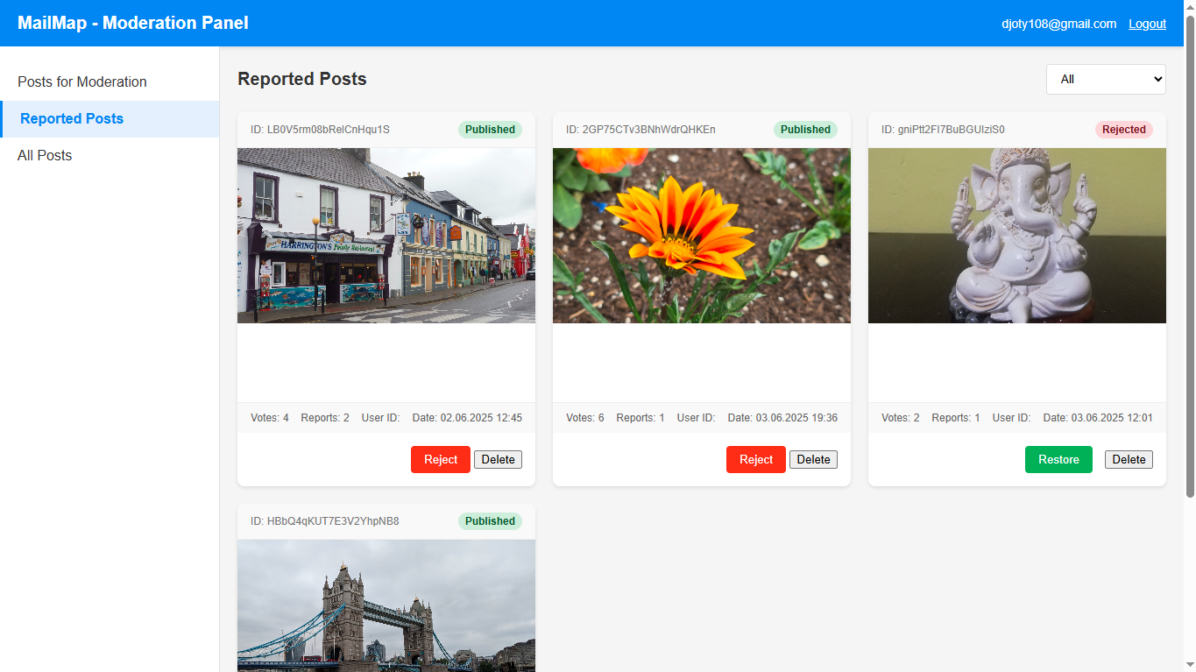The image size is (1196, 672).
Task: Delete post LB0V5rm08bRelCnHqu1S
Action: (x=498, y=459)
